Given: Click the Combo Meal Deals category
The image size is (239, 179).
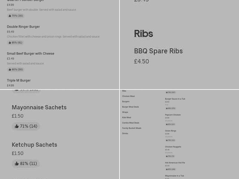Looking at the screenshot, I should (x=131, y=123).
